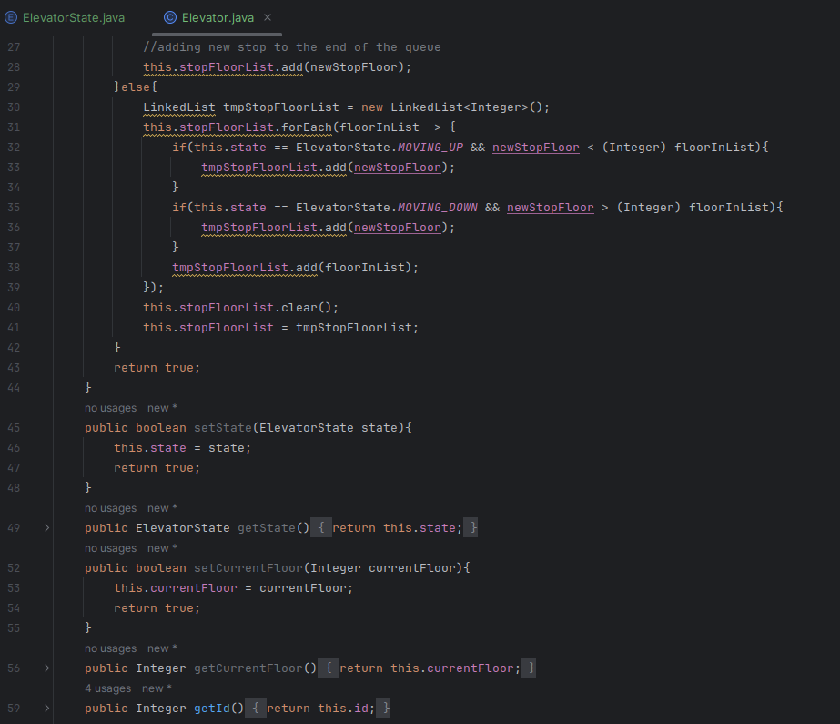The width and height of the screenshot is (840, 724).
Task: Expand the folded getState method
Action: pyautogui.click(x=47, y=528)
